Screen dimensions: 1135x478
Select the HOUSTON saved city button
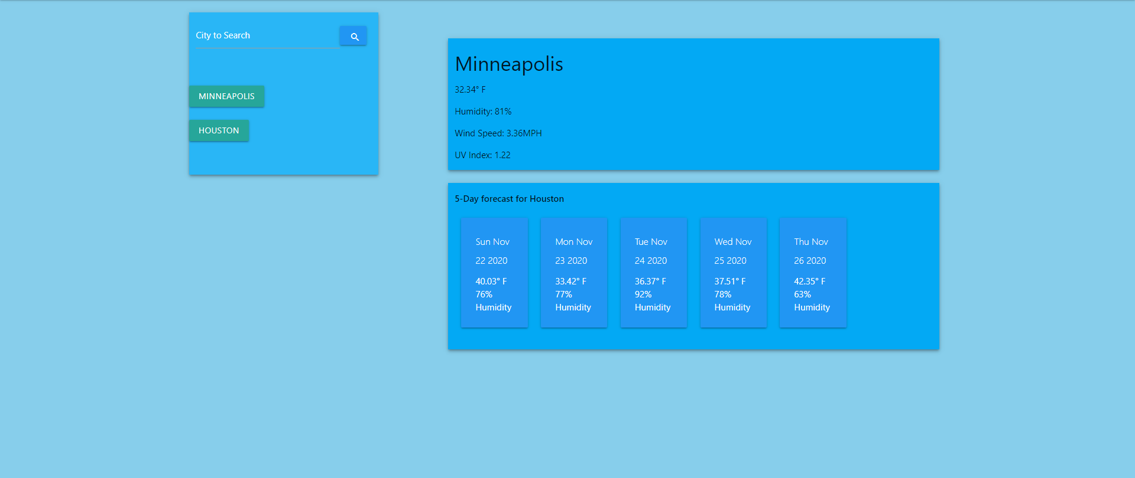pos(219,130)
